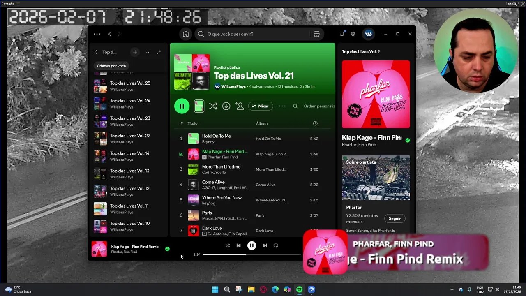Select the 'Criadas por você' filter chip
This screenshot has height=296, width=526.
(x=111, y=66)
